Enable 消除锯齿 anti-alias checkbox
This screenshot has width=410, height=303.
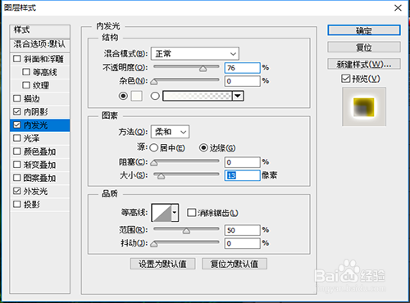191,212
